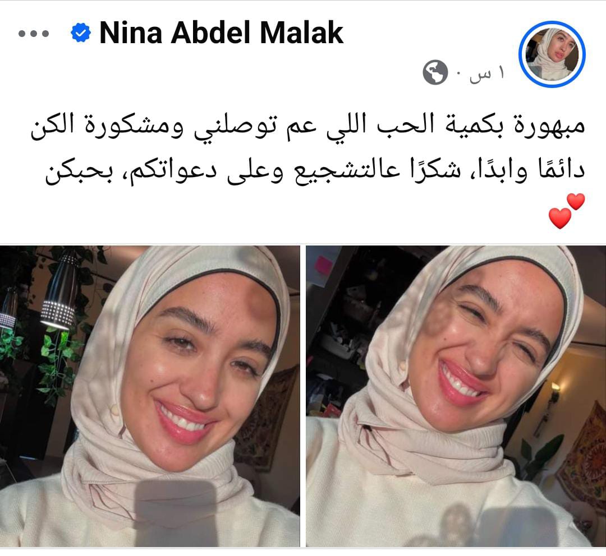Open the left smiling selfie photo
This screenshot has width=606, height=556.
[150, 396]
